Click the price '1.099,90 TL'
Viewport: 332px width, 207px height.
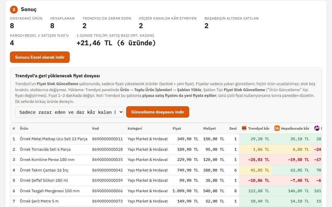pos(186,191)
